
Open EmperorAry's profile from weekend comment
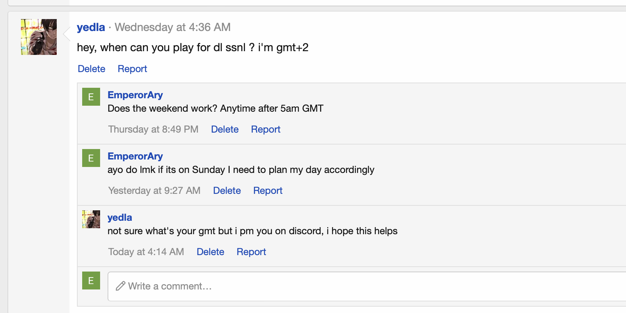pos(135,95)
